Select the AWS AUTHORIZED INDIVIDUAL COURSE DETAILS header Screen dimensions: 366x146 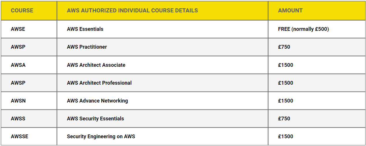click(x=132, y=11)
